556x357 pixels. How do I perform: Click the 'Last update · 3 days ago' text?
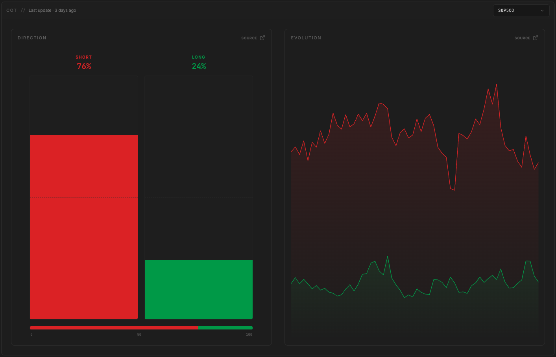tap(52, 10)
